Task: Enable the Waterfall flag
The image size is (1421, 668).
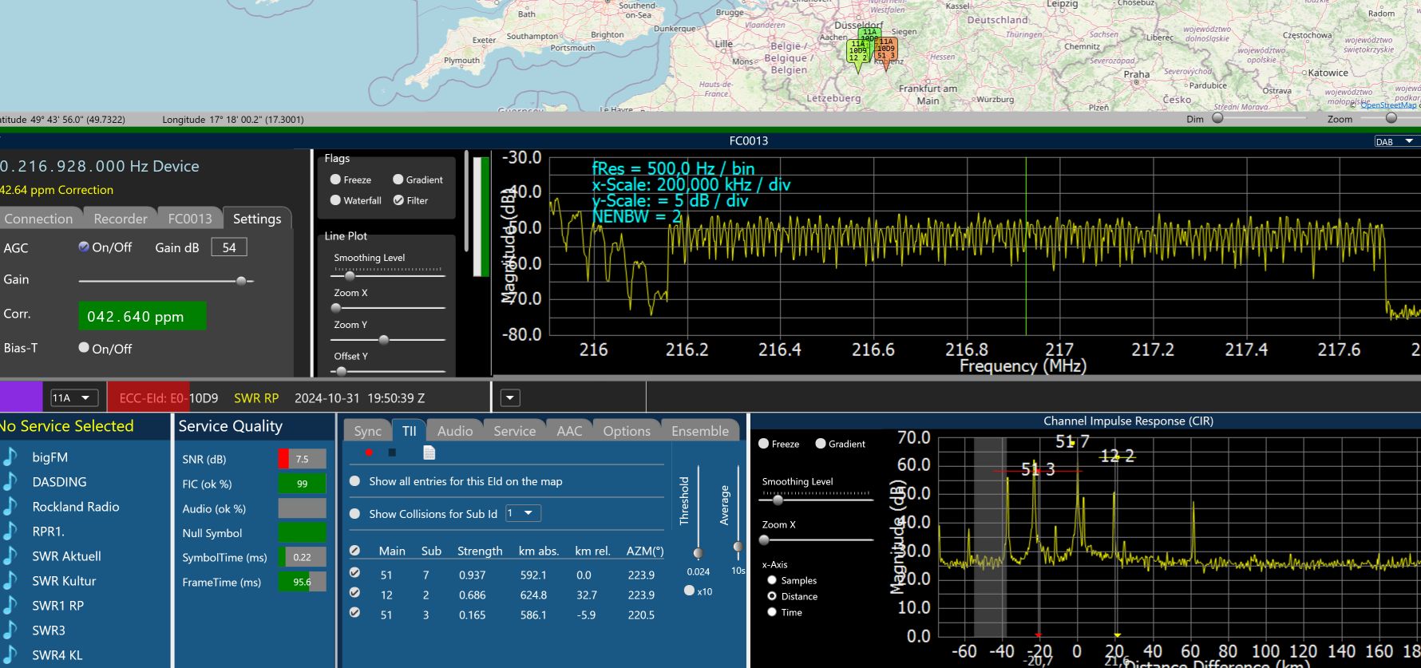Action: (x=336, y=200)
